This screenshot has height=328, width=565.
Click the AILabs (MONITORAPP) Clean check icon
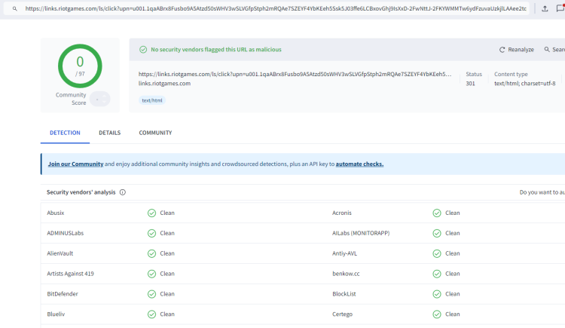pos(437,234)
